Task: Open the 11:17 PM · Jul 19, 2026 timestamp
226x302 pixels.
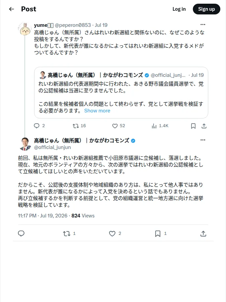Action: click(43, 216)
